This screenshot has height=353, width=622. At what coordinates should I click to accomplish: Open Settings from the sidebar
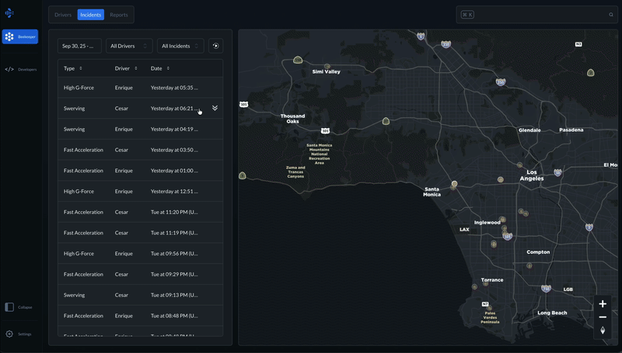[x=19, y=334]
